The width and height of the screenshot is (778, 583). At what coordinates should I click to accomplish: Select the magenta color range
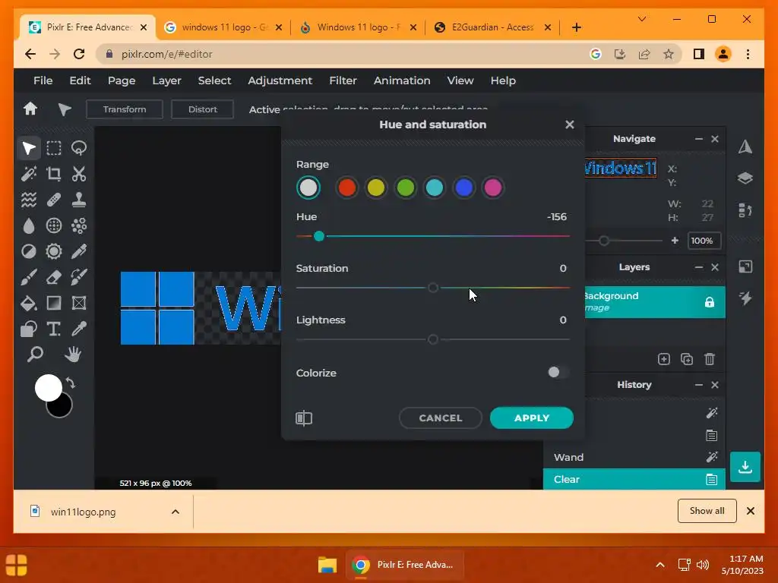(492, 188)
